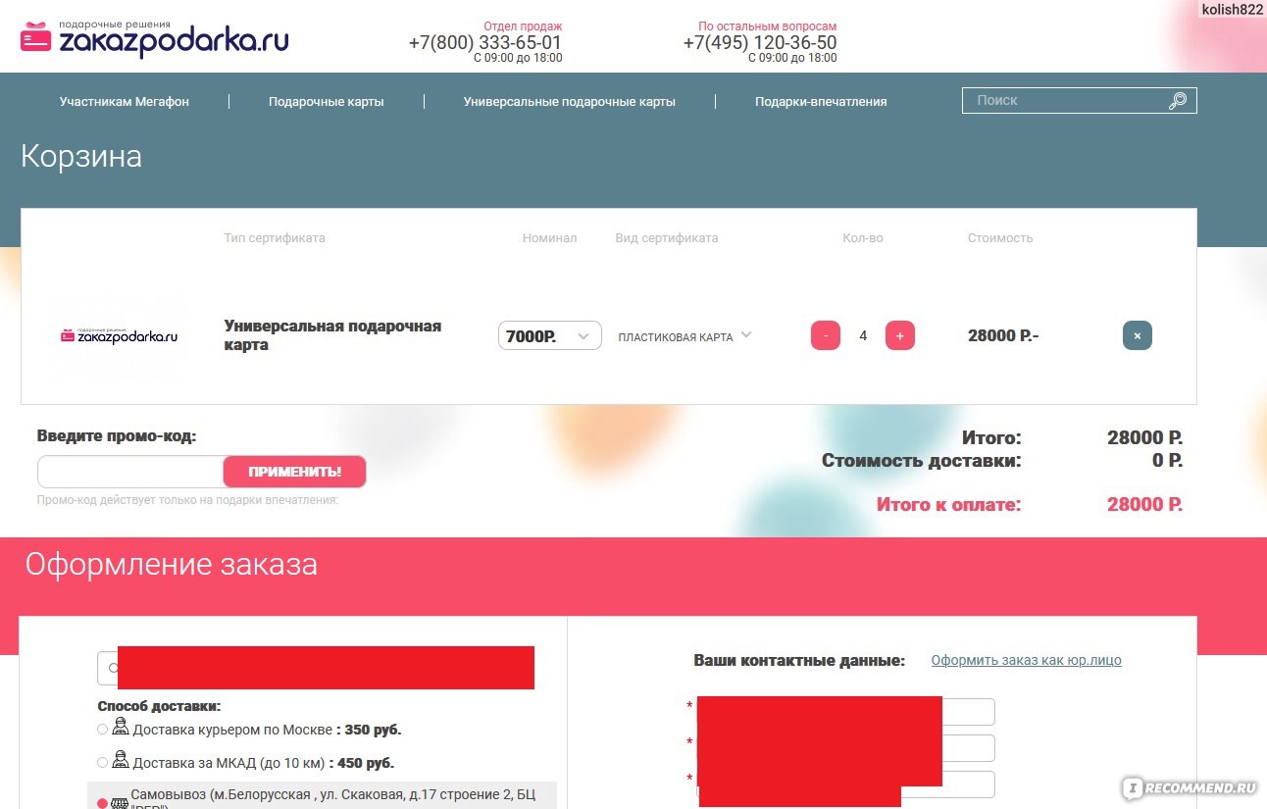Open Универсальные подарочные карты menu item
This screenshot has width=1267, height=809.
pos(570,101)
